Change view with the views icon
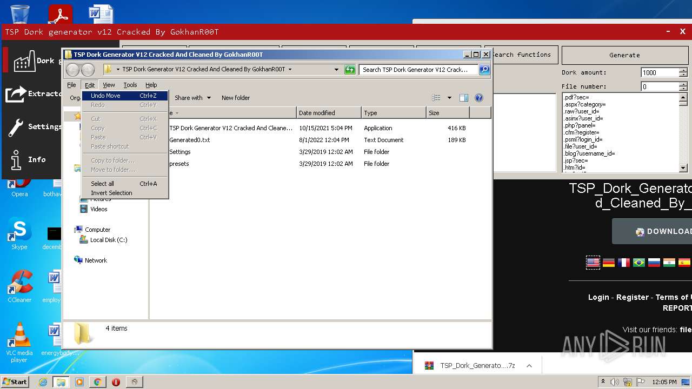The height and width of the screenshot is (389, 692). 436,98
